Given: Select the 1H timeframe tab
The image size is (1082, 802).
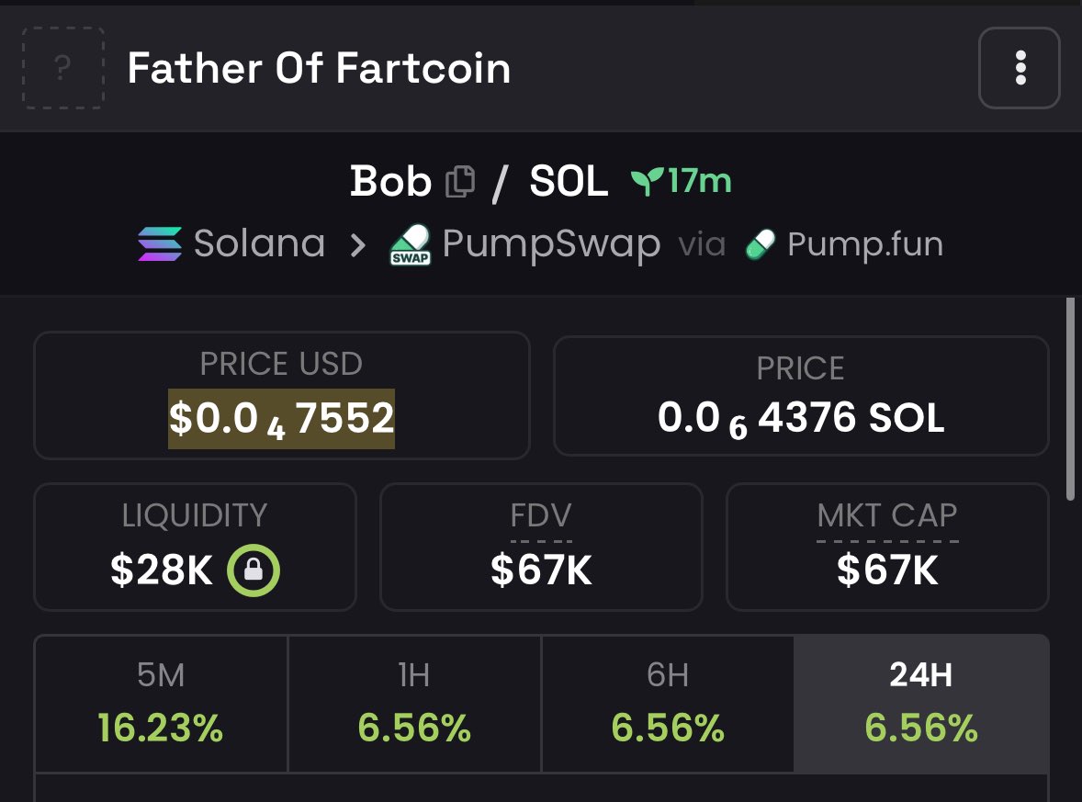Looking at the screenshot, I should [x=414, y=704].
